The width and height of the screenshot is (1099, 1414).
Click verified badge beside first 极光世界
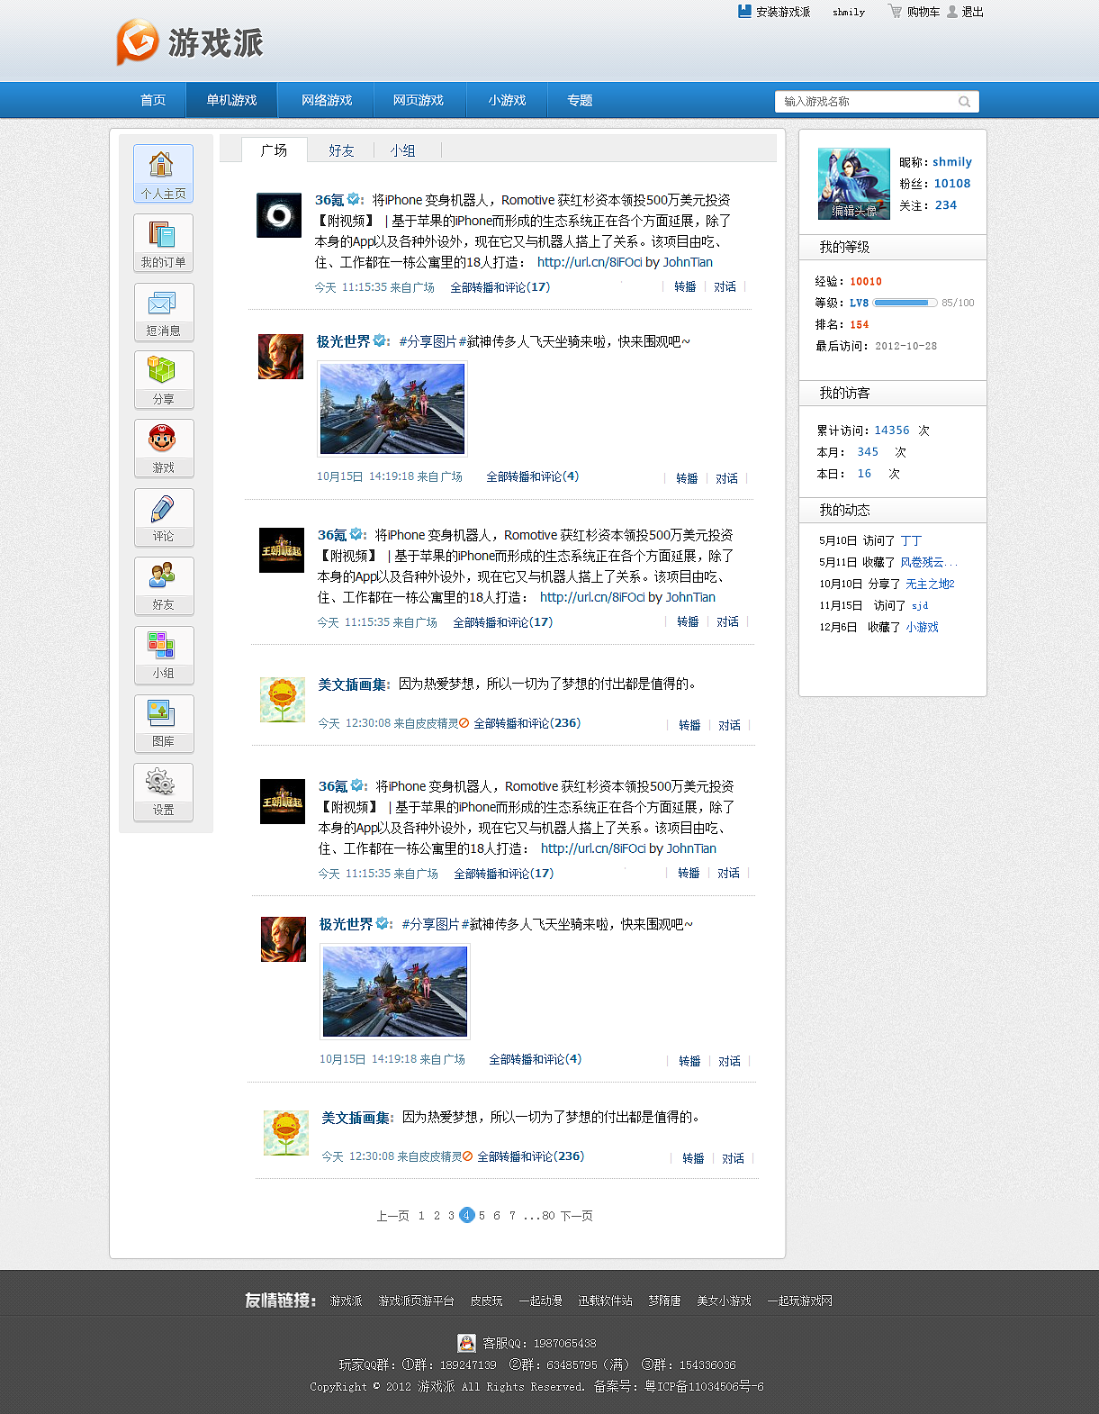pos(380,340)
